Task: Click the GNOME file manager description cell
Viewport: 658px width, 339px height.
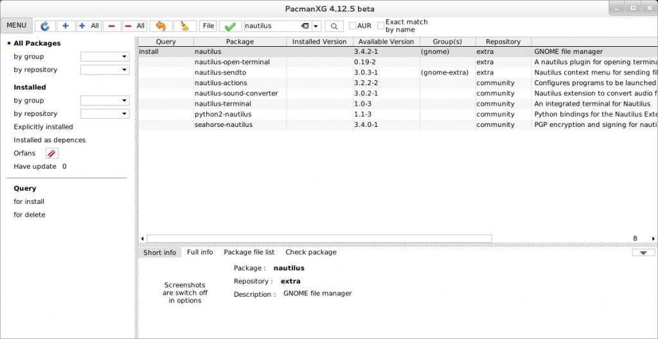Action: pos(594,51)
